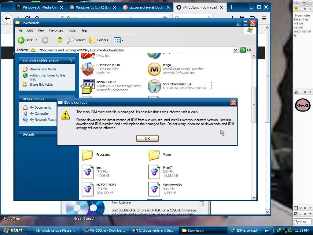Select the Programs folder icon
This screenshot has height=235, width=313.
[x=87, y=155]
